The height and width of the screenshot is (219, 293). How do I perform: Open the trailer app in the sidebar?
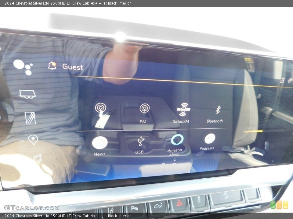(27, 94)
